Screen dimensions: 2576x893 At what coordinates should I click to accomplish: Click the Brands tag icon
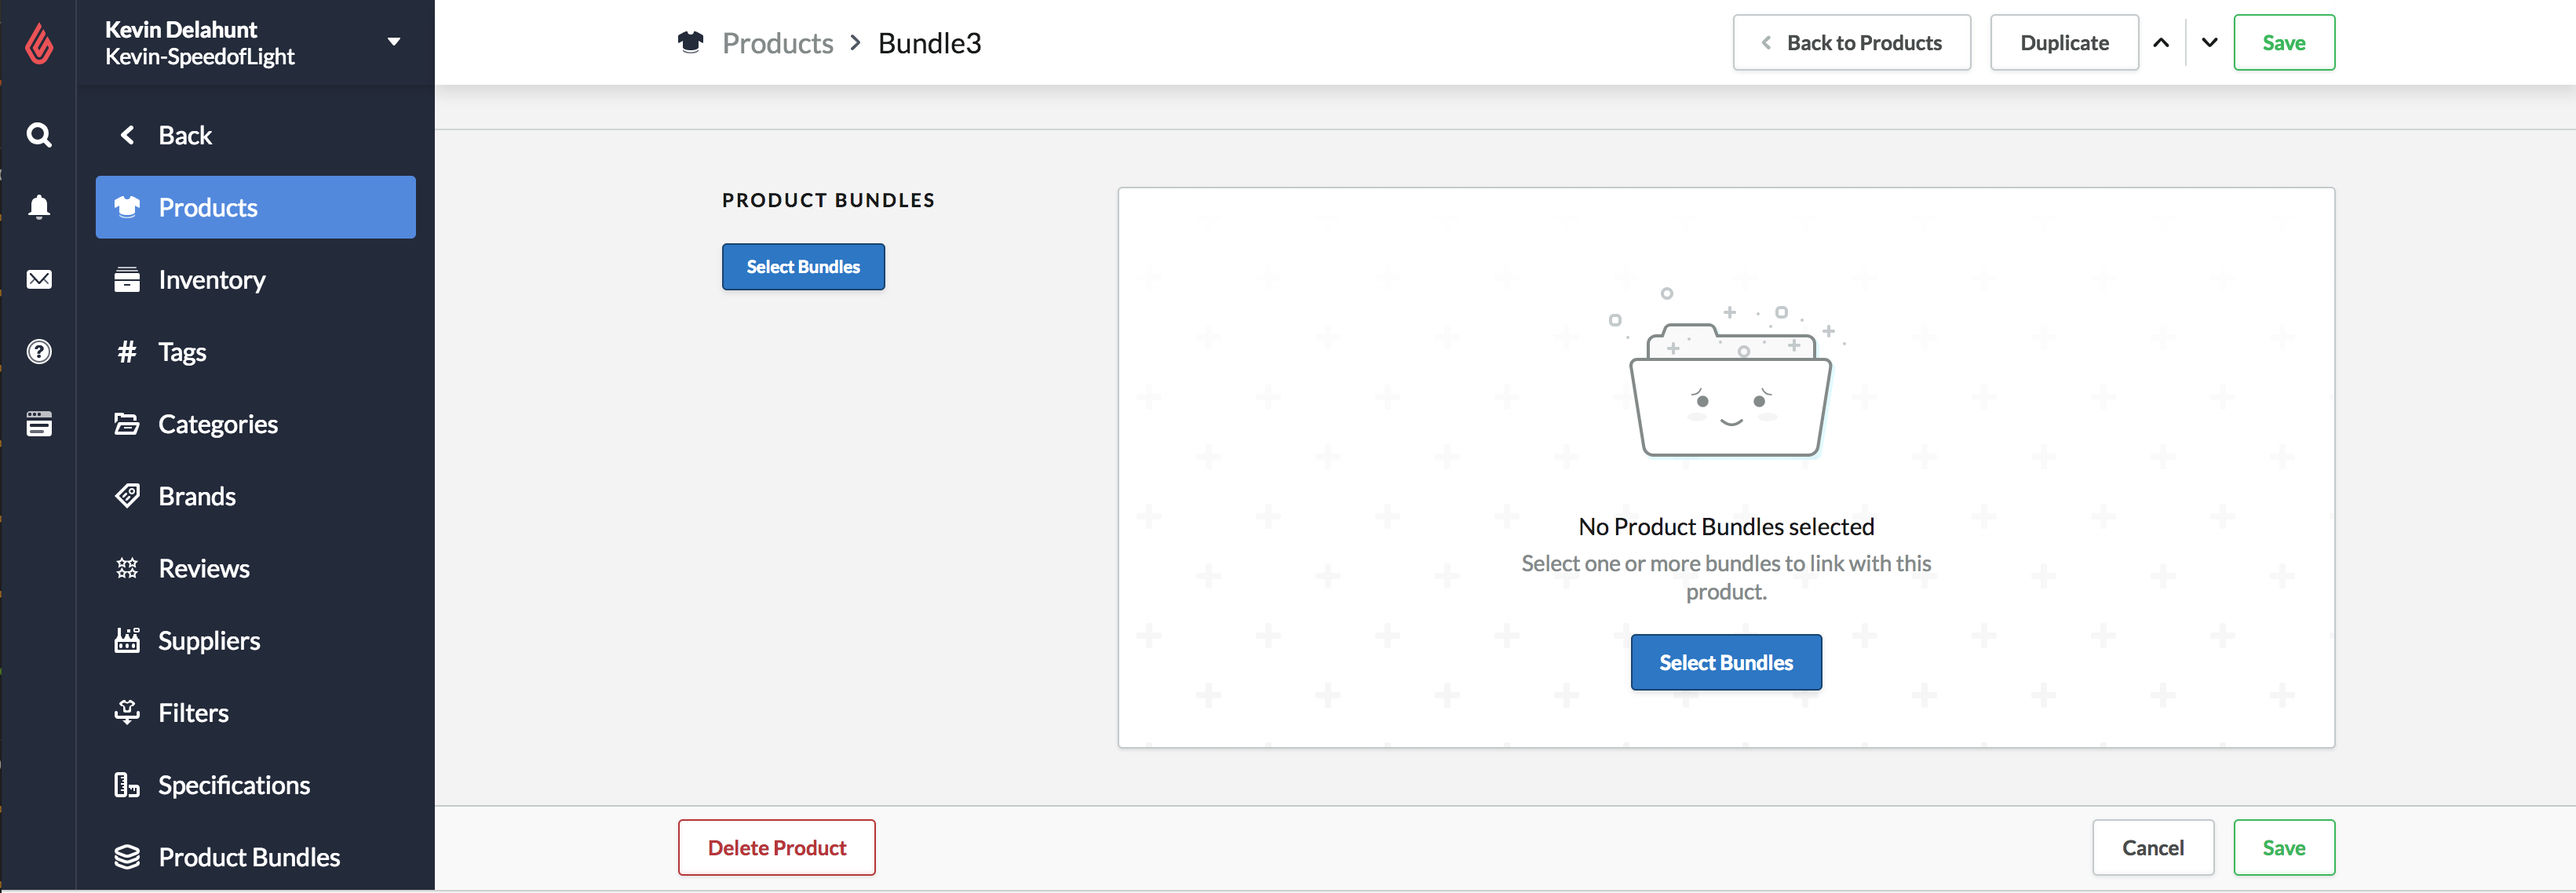click(127, 496)
